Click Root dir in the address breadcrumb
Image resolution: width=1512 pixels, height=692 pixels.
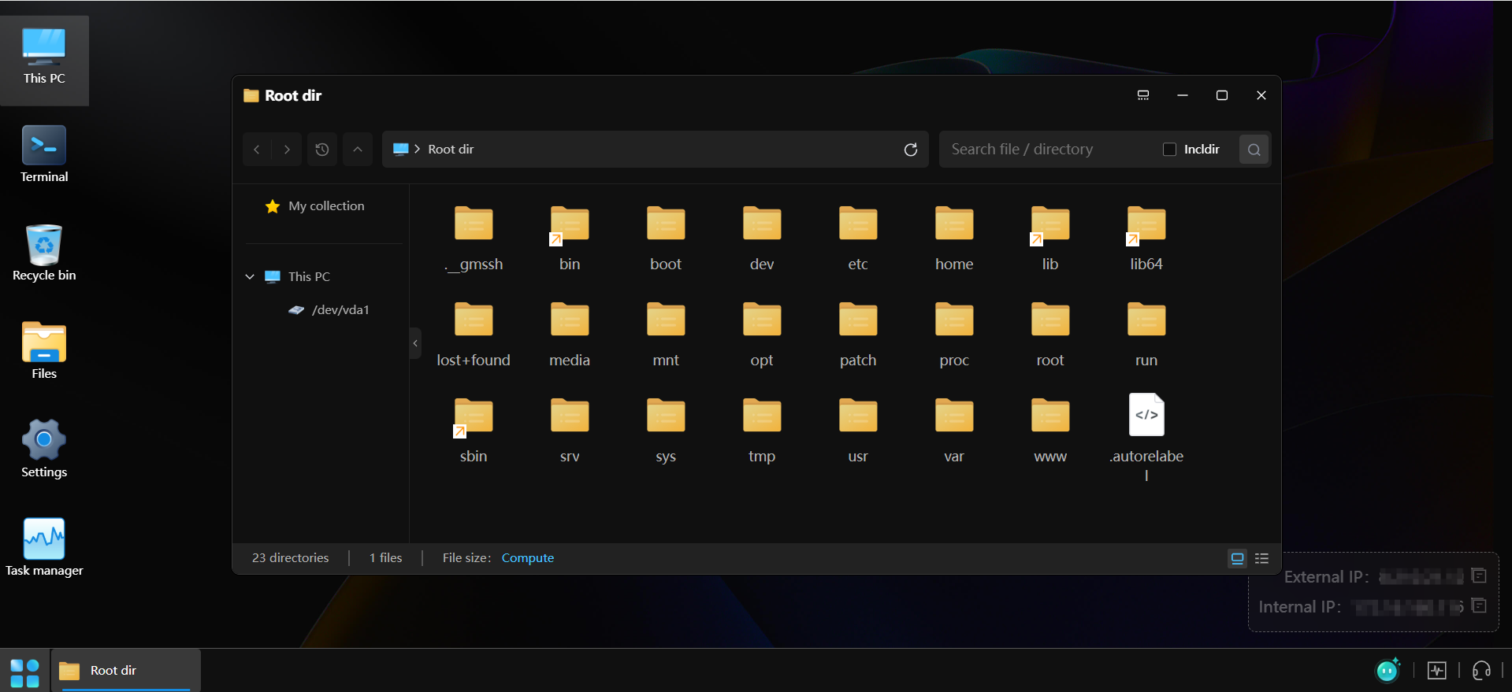point(451,150)
